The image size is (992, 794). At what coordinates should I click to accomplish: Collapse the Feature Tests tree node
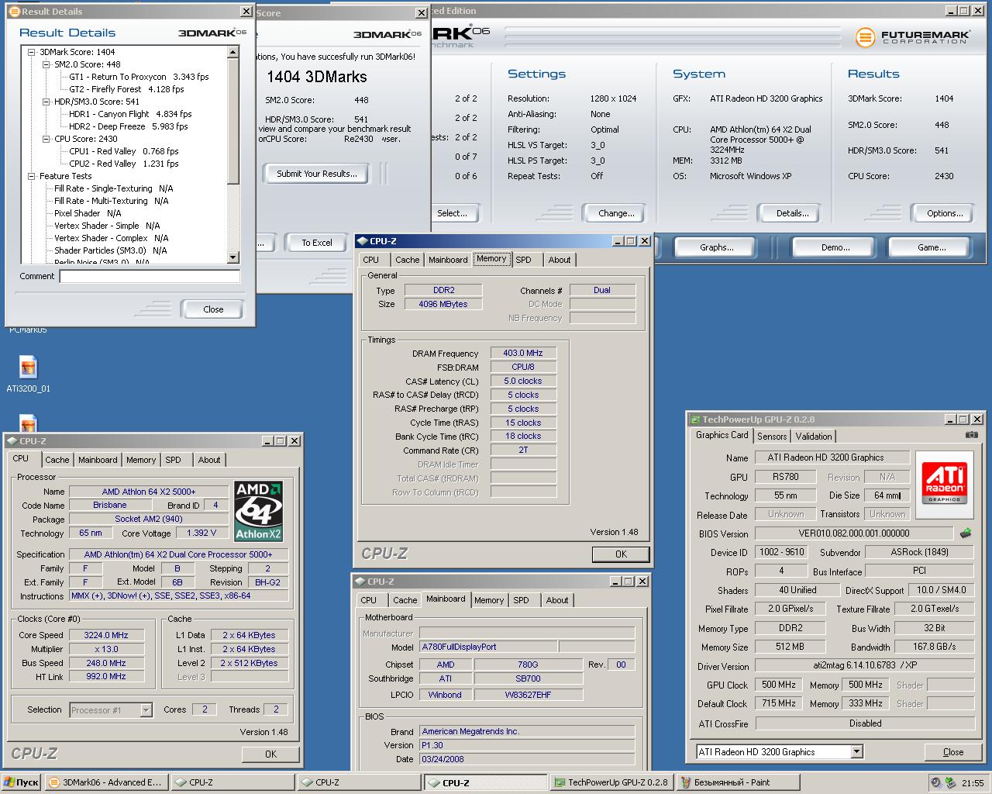pyautogui.click(x=32, y=176)
